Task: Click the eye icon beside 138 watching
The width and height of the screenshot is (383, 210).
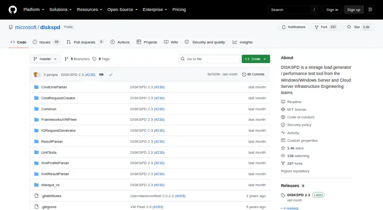Action: click(283, 156)
